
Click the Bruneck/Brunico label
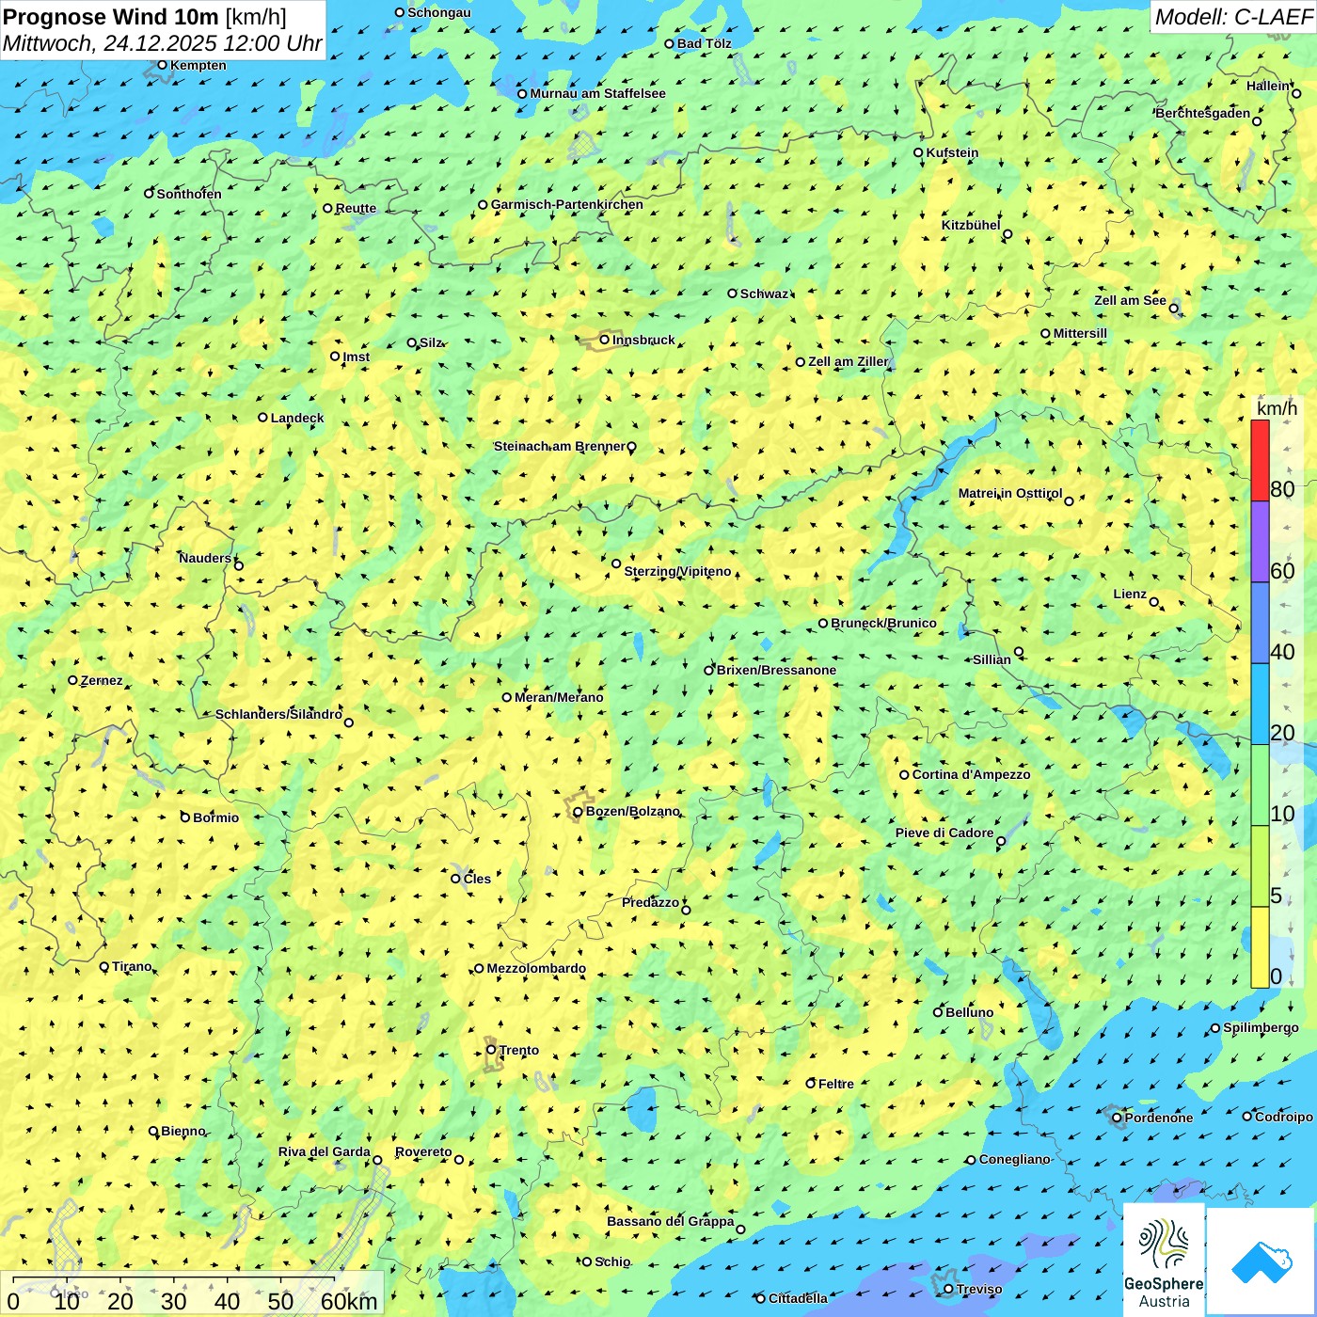(883, 623)
